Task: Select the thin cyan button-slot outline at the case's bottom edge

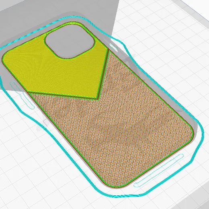Action: [158, 171]
